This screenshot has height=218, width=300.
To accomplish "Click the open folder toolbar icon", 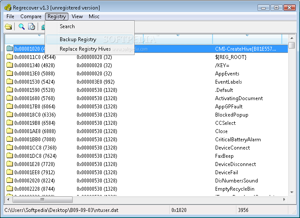I will 8,26.
